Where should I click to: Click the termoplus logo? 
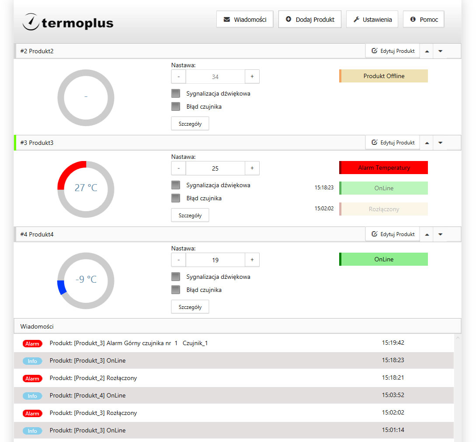(x=68, y=22)
